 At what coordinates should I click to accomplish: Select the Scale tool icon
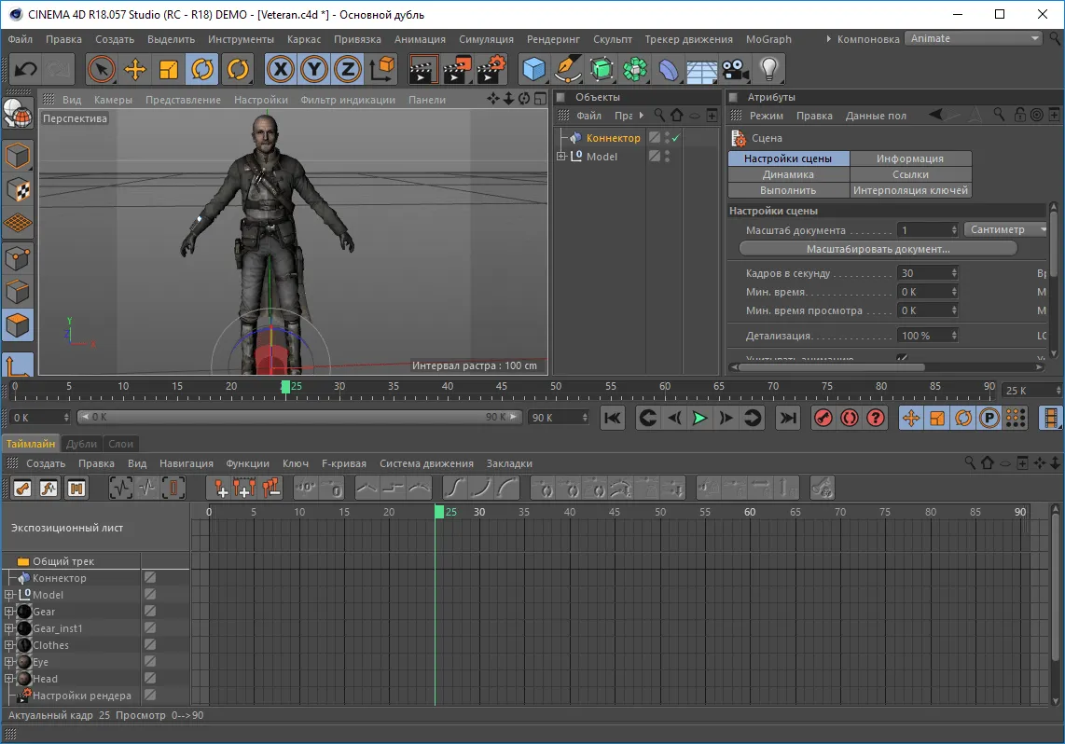[169, 69]
